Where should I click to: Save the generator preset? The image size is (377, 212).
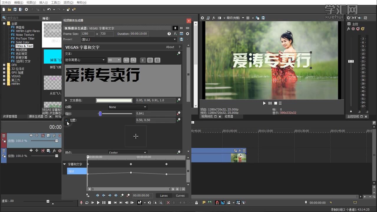[x=181, y=39]
